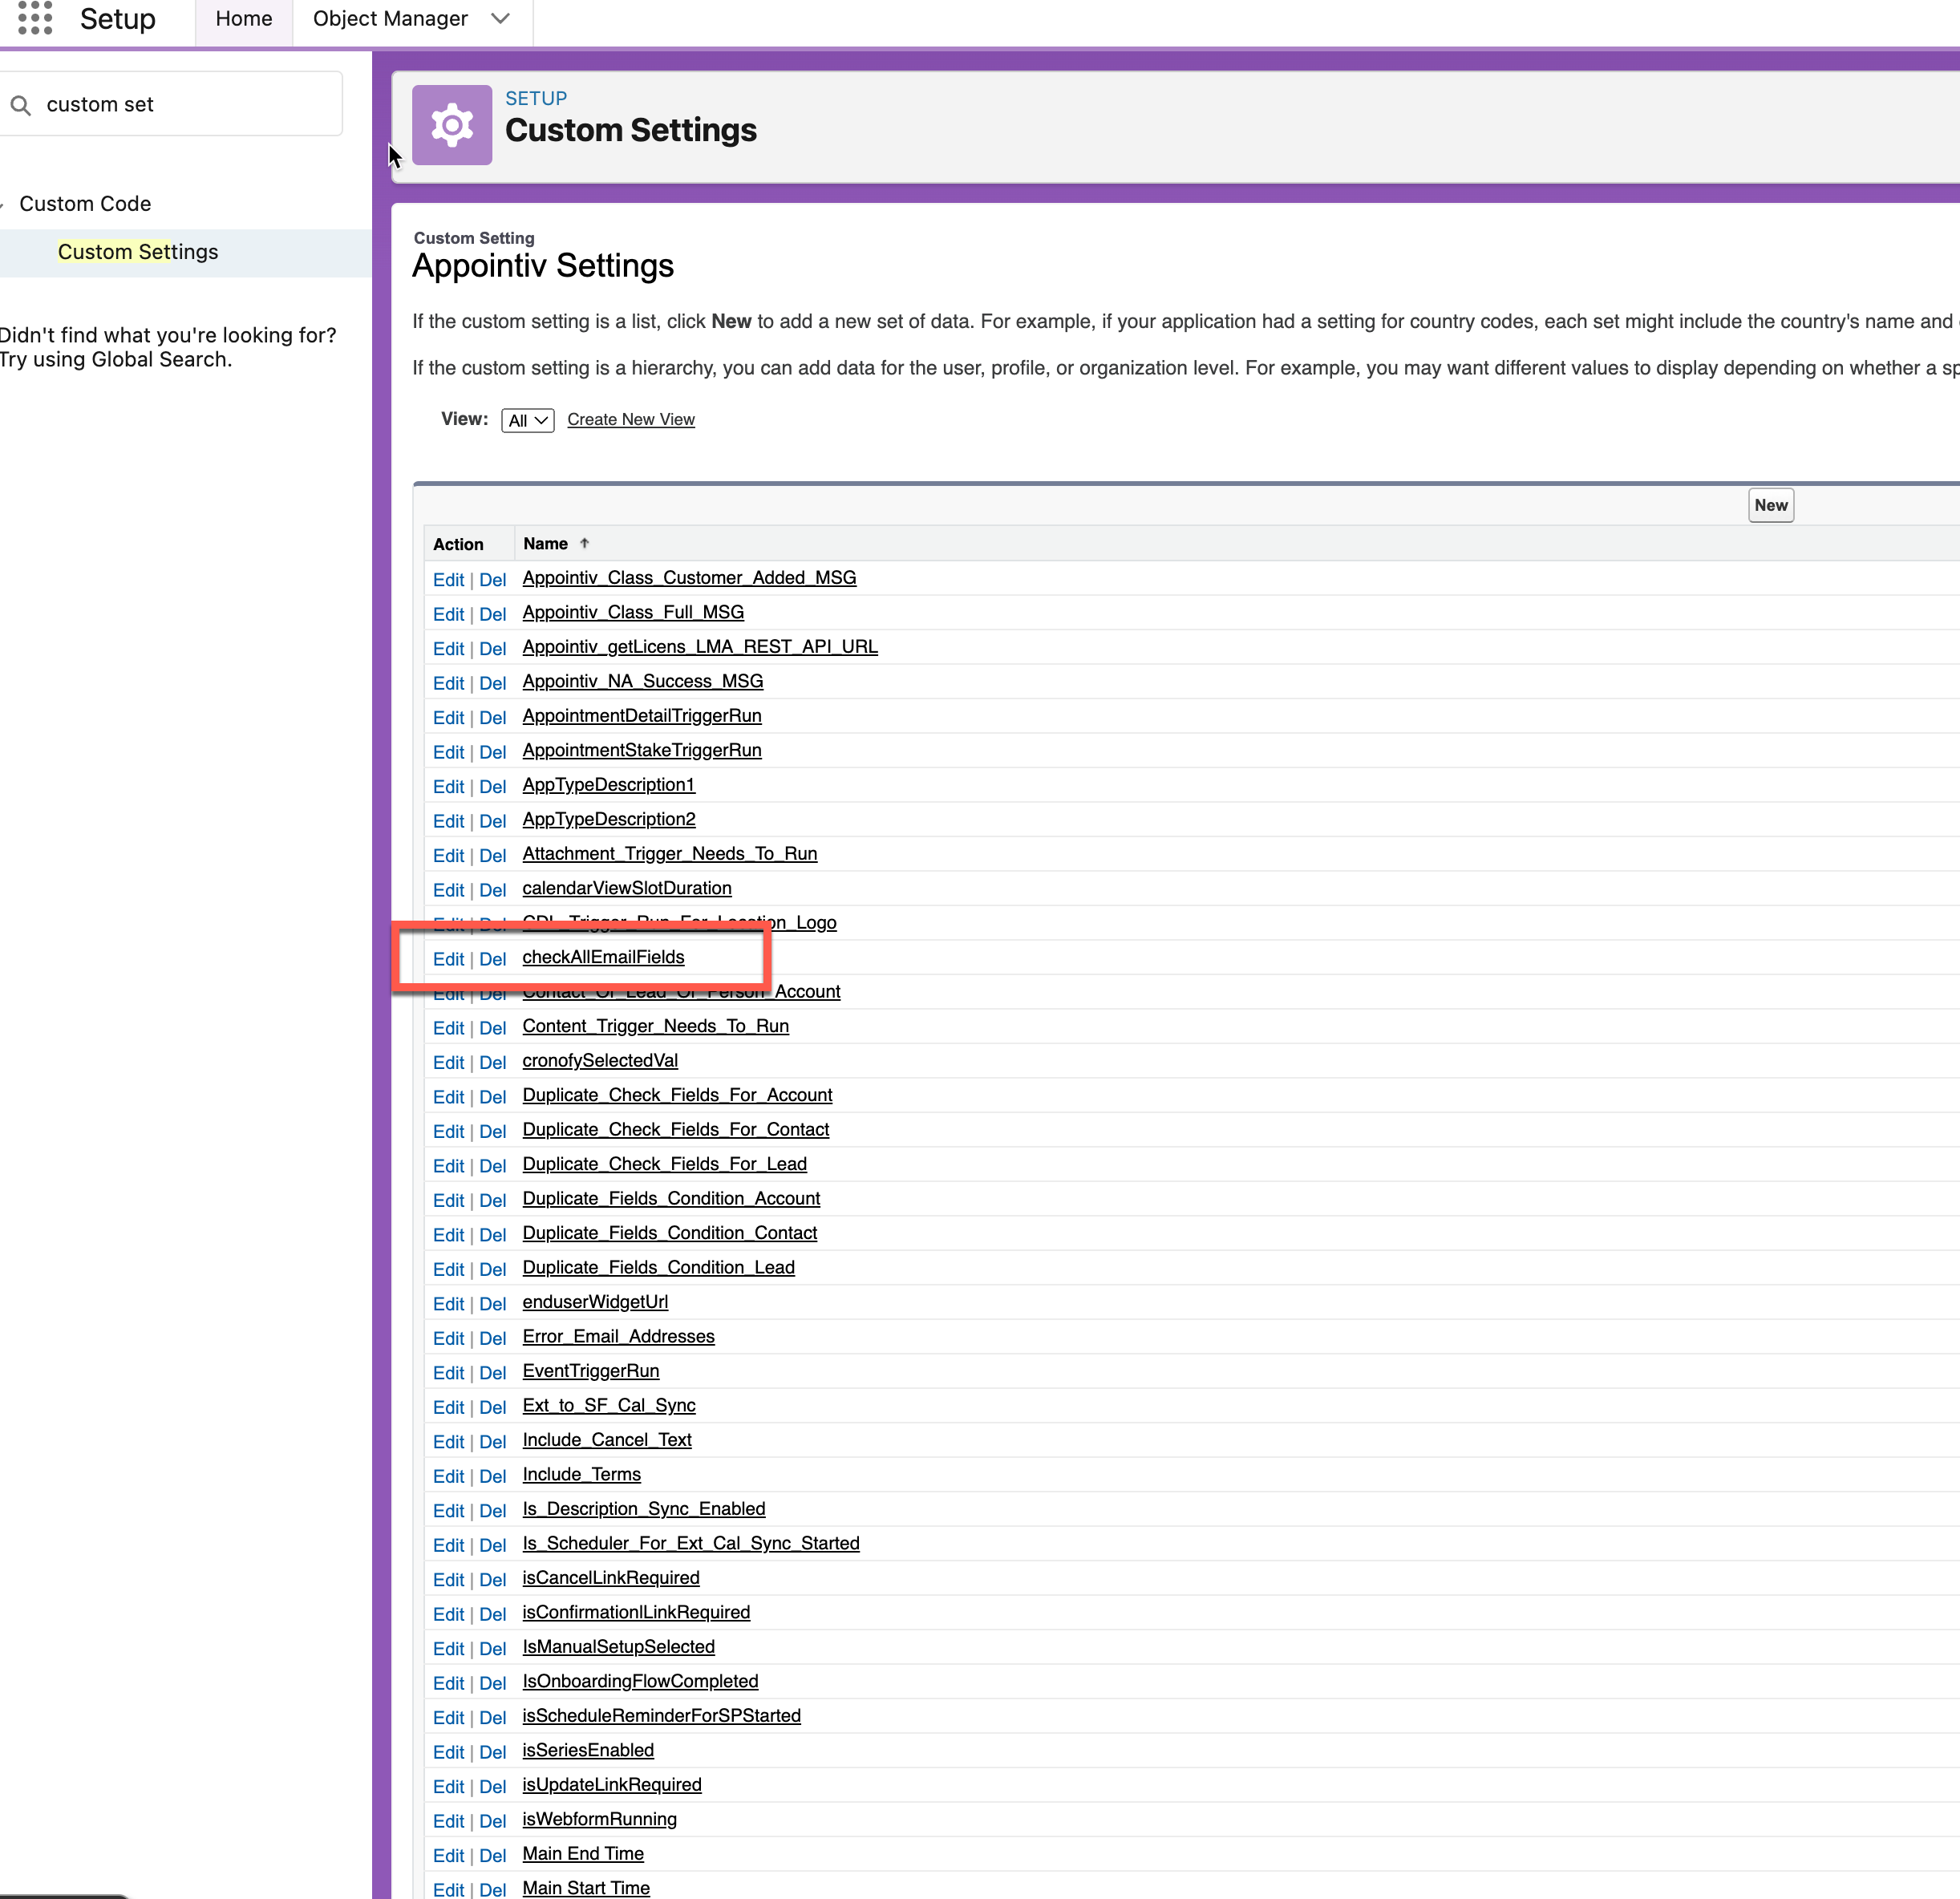
Task: Open IsOnboardingFlowCompleted setting
Action: (640, 1681)
